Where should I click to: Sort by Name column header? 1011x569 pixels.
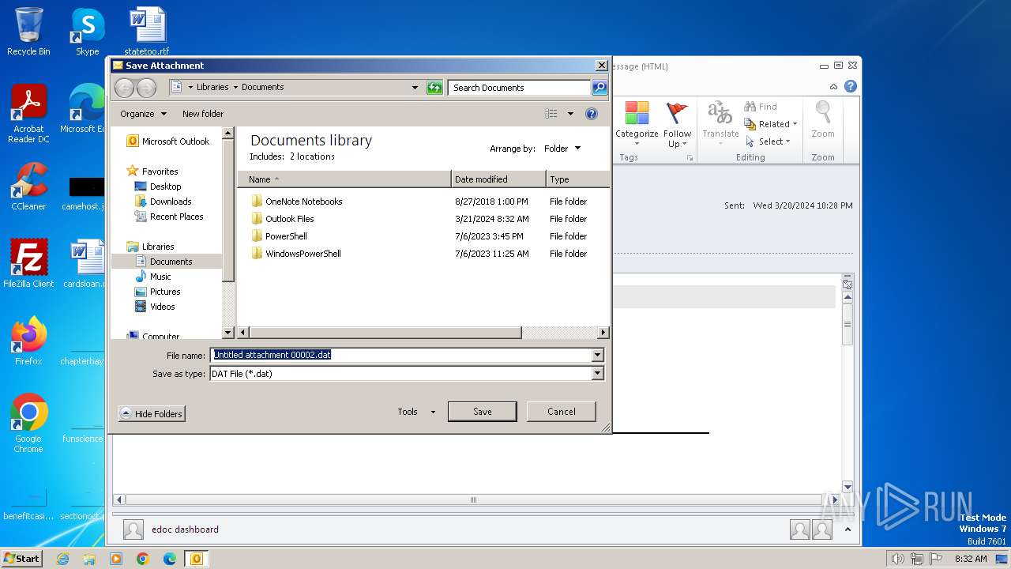[x=344, y=179]
